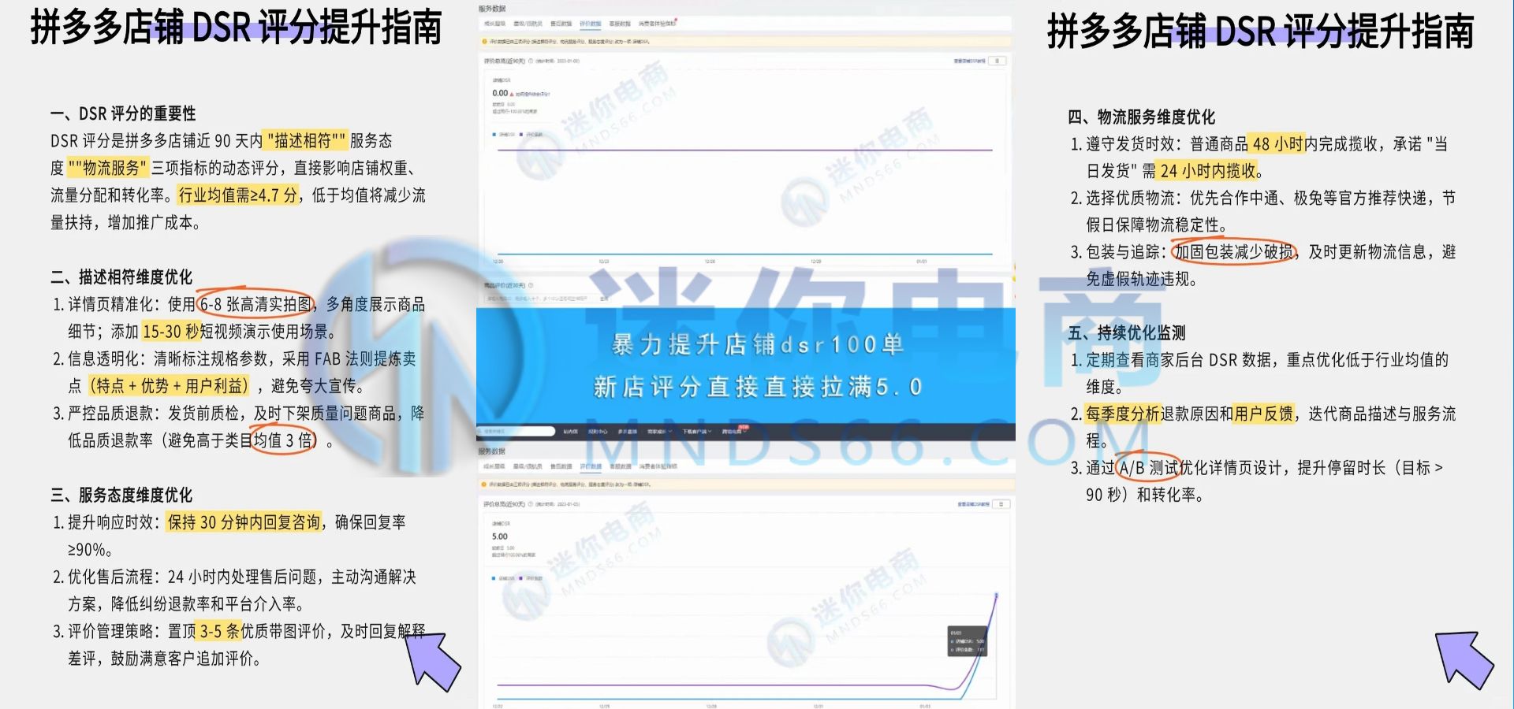Image resolution: width=1514 pixels, height=709 pixels.
Task: Click the circled text 加固包装减少破损
Action: (x=1234, y=252)
